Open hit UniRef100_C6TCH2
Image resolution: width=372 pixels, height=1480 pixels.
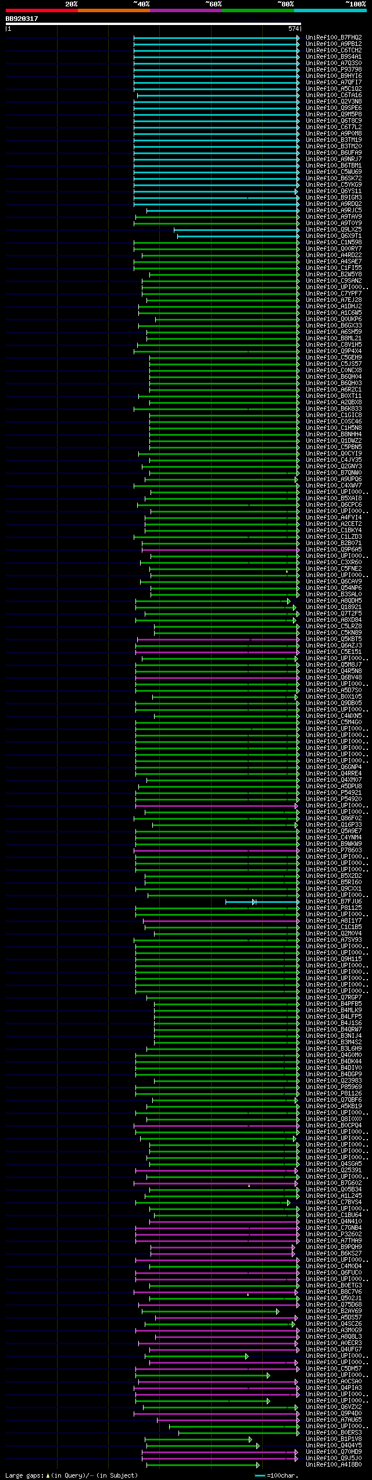[x=334, y=50]
